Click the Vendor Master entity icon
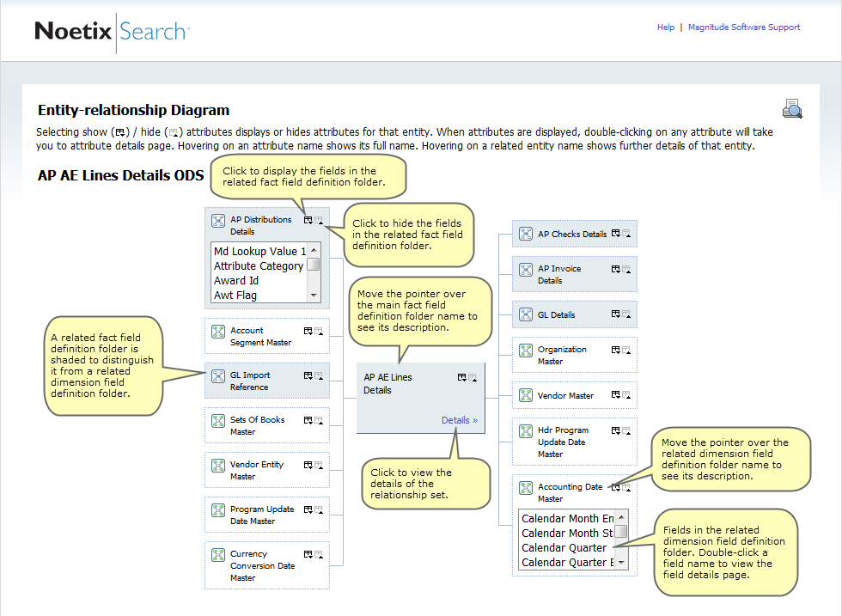Screen dimensions: 842x616 526,395
